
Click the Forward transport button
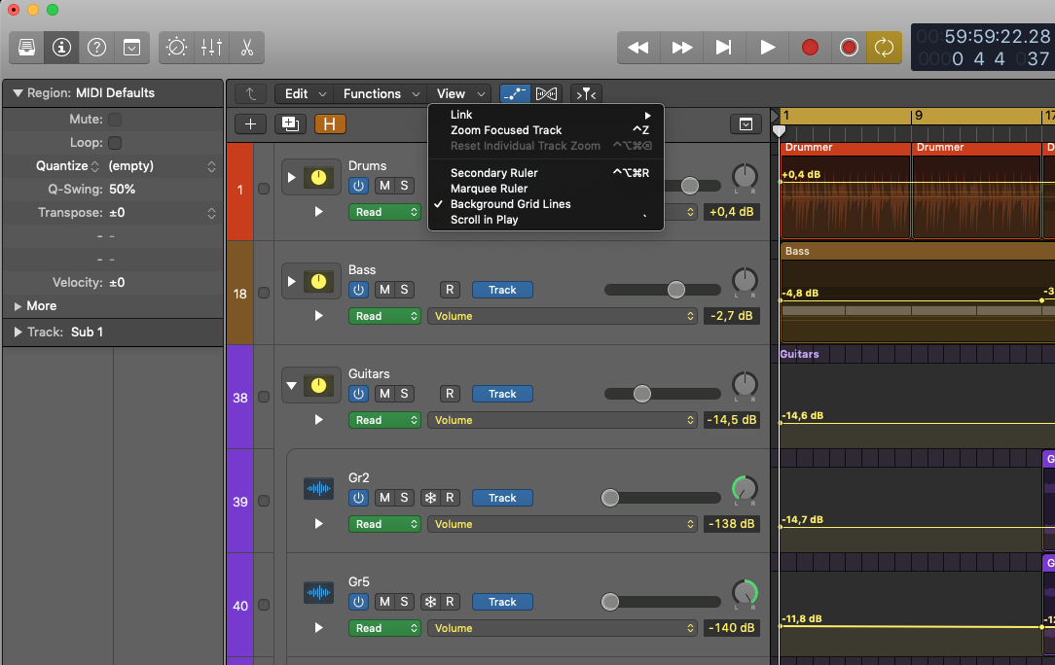coord(681,47)
